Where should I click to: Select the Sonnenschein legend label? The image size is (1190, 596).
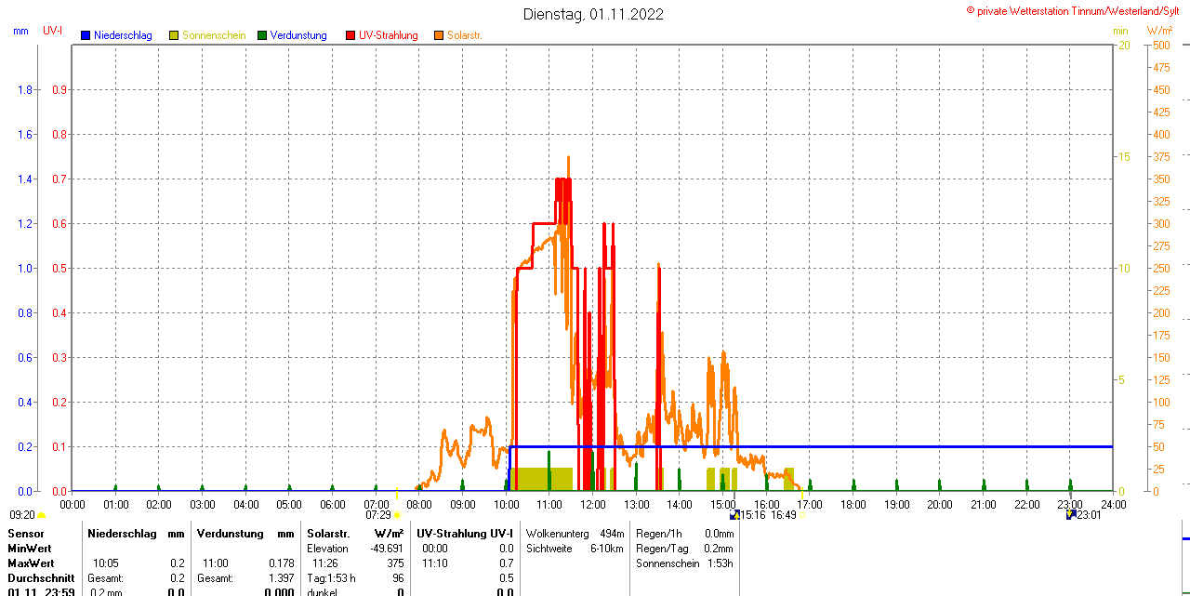point(214,35)
